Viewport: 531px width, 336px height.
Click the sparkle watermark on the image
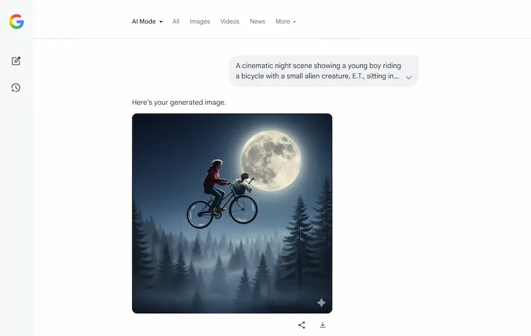click(x=321, y=302)
